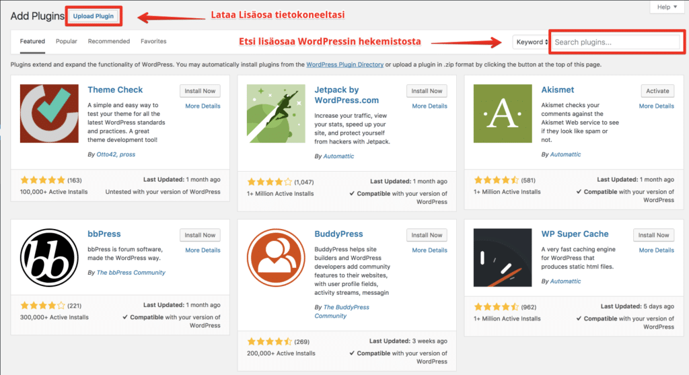Click the Upload Plugin button
The width and height of the screenshot is (689, 375).
[93, 16]
